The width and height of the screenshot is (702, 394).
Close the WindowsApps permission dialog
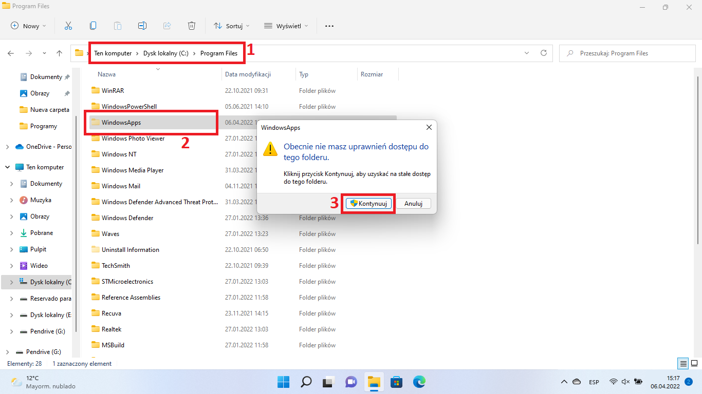coord(429,127)
